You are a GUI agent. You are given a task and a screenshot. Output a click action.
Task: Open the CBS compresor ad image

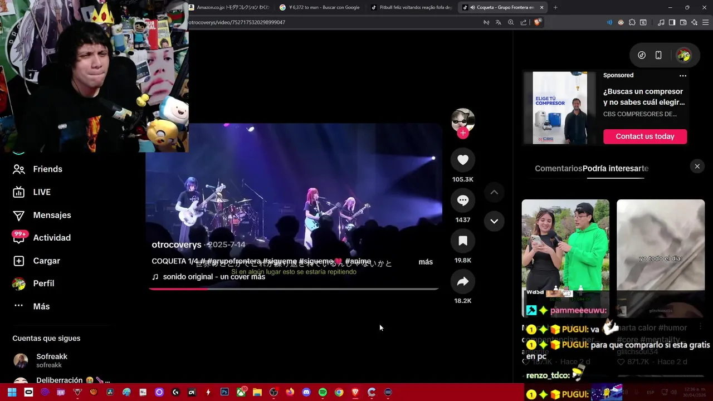click(x=560, y=107)
